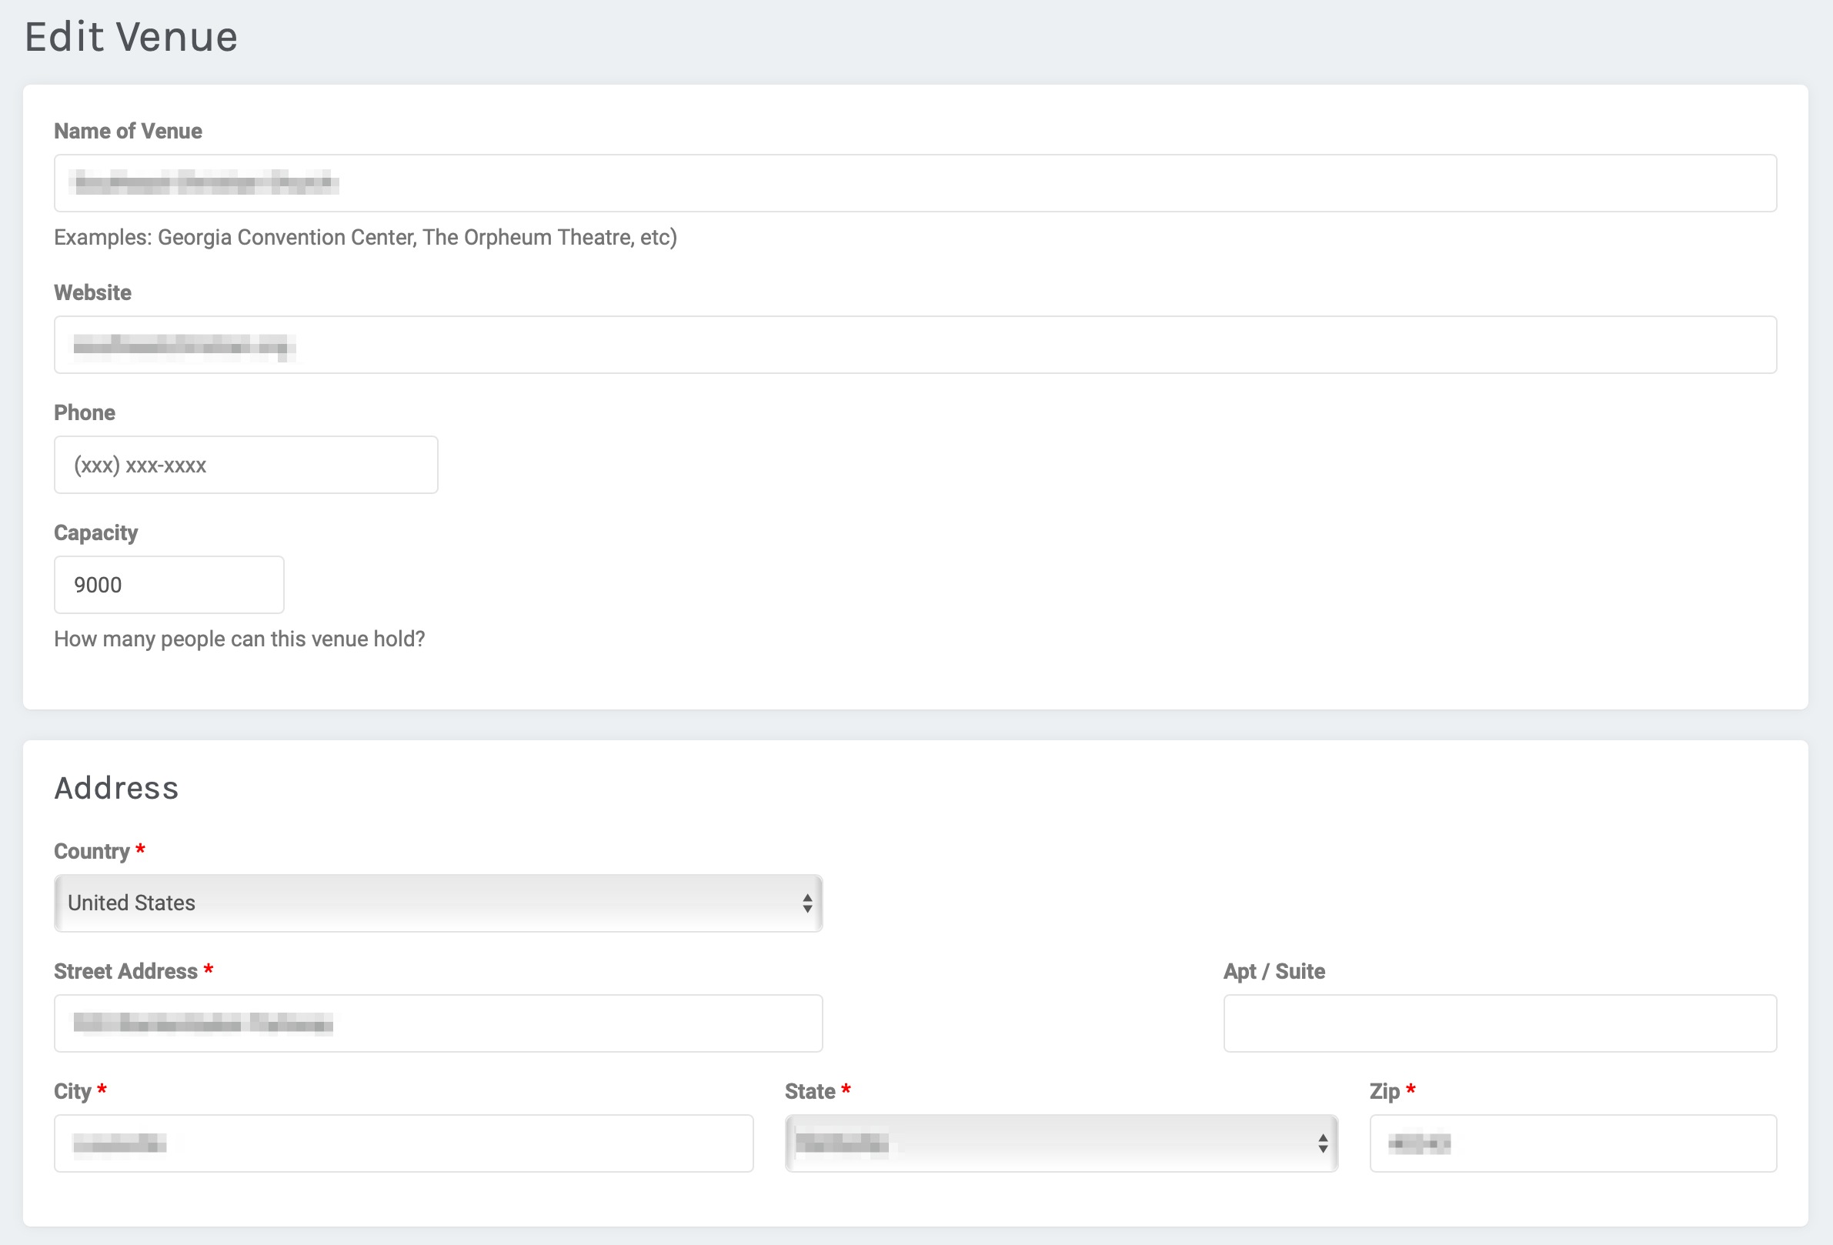
Task: Click the 'Country' required label
Action: point(92,851)
